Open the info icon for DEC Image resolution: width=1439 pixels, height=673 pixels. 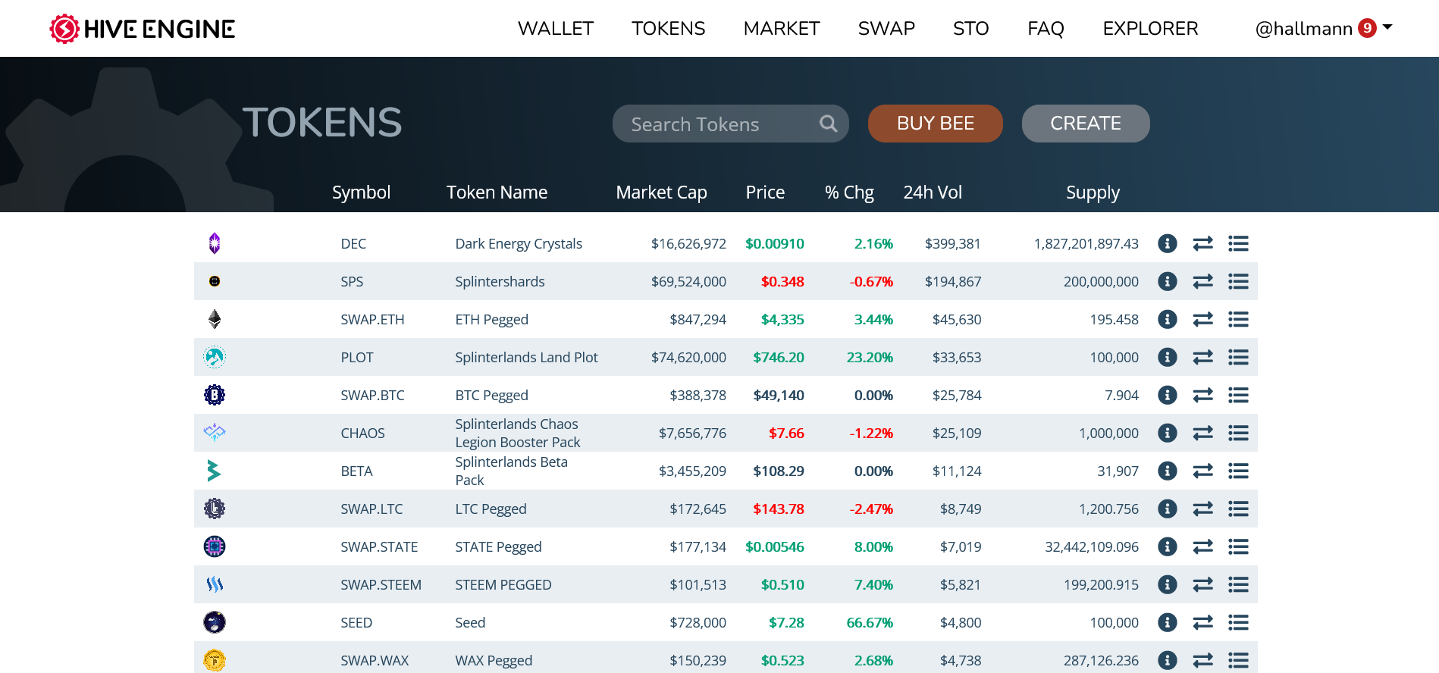click(1168, 243)
